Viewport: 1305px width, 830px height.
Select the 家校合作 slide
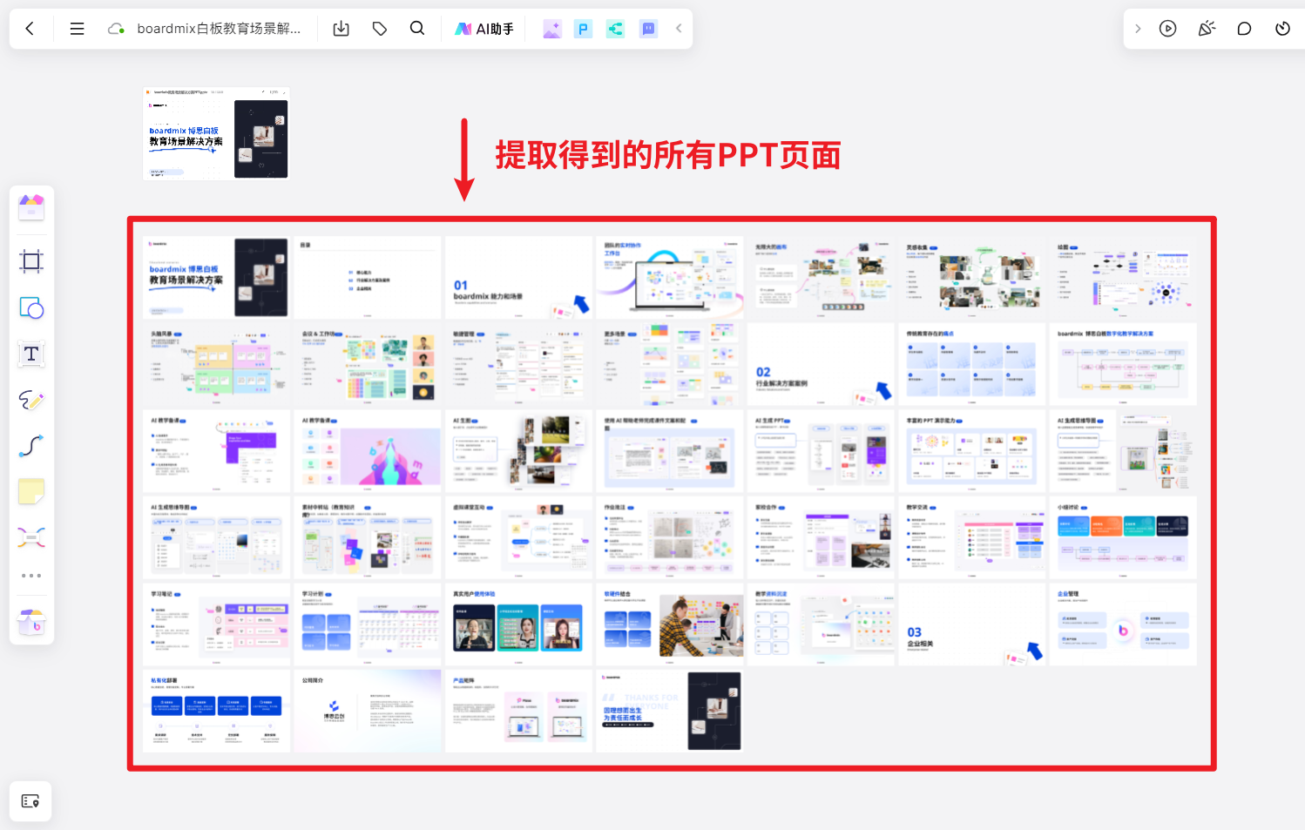822,537
